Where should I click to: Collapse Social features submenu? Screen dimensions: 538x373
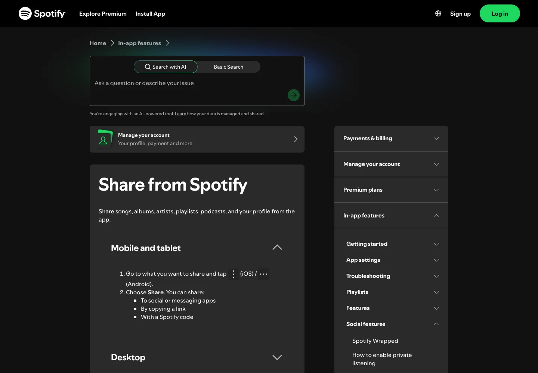[x=393, y=324]
